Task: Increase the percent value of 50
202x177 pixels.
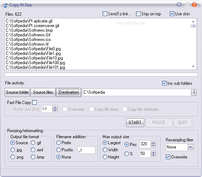Action: (153, 152)
